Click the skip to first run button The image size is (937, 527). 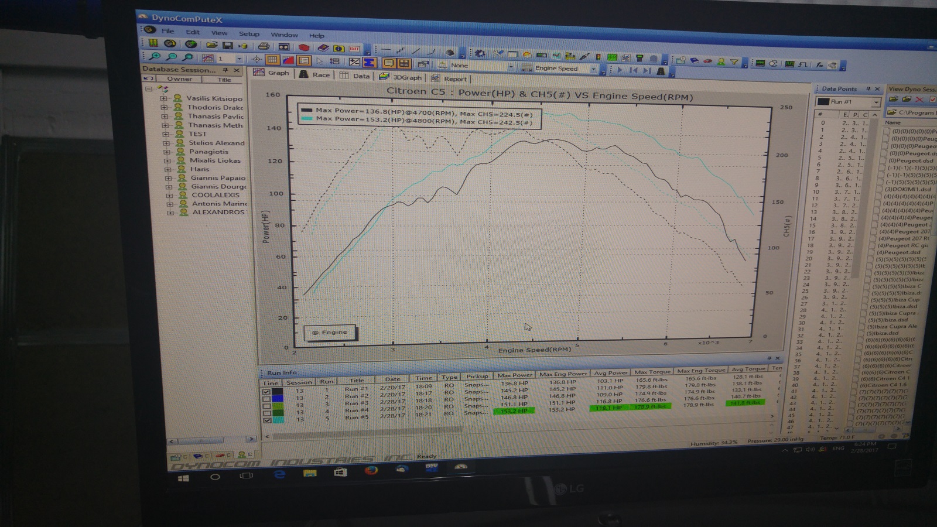coord(633,70)
